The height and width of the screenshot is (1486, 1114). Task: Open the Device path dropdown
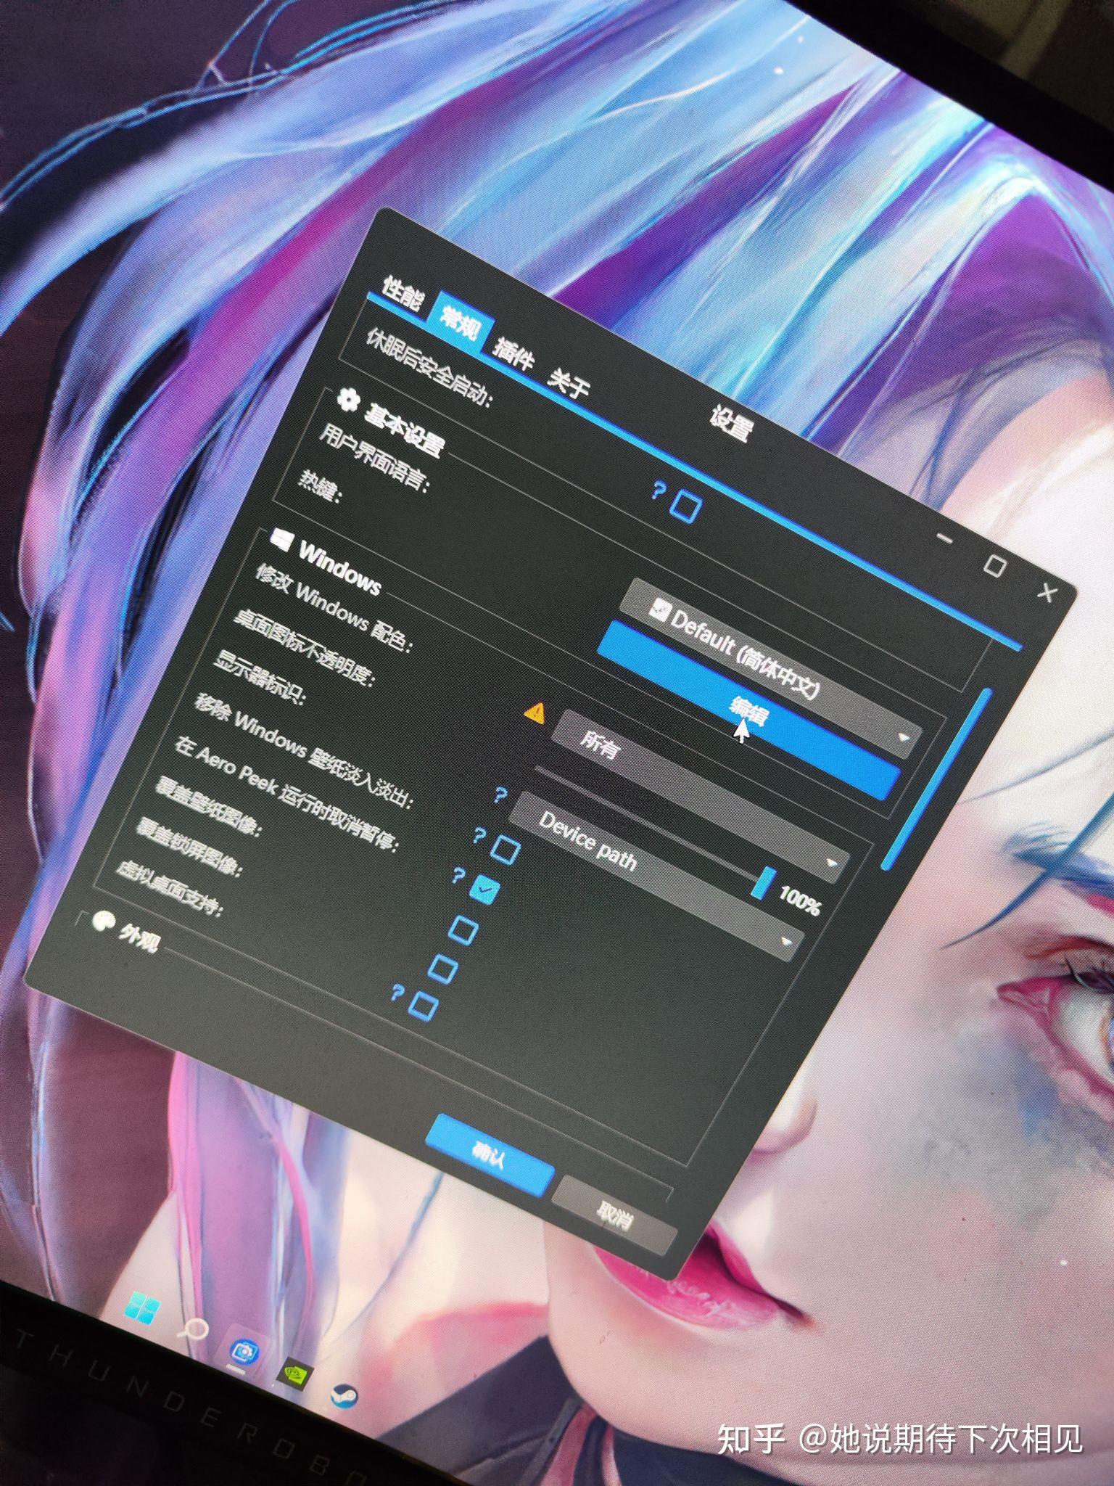tap(659, 877)
